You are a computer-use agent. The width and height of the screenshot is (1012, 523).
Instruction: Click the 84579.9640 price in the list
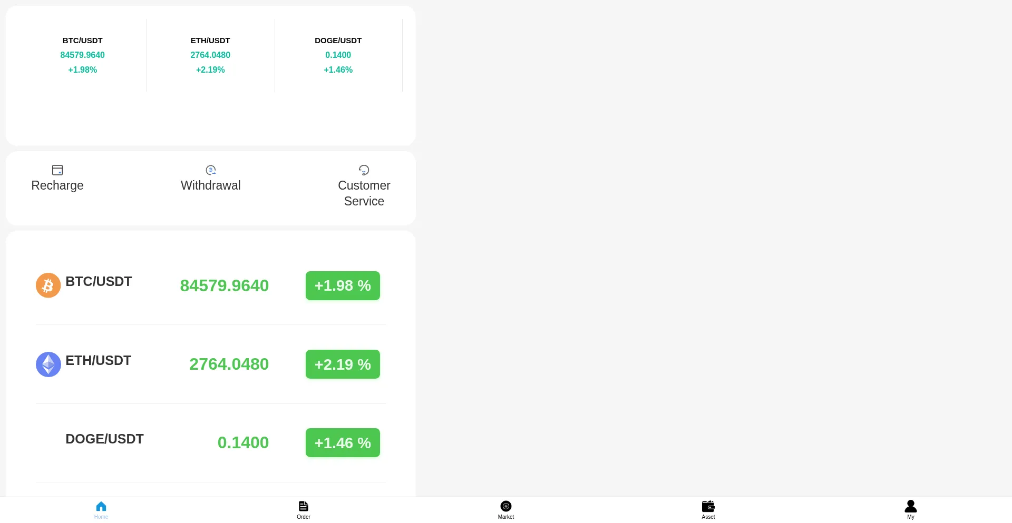pyautogui.click(x=225, y=286)
